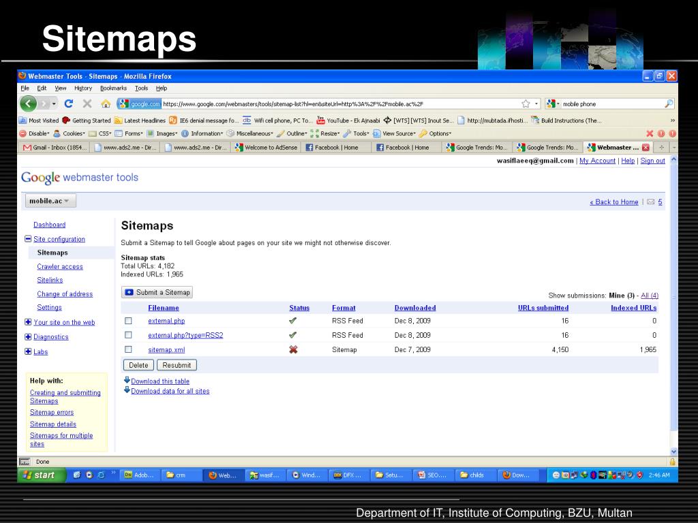Image resolution: width=698 pixels, height=523 pixels.
Task: Click the Sign out link
Action: [x=652, y=161]
